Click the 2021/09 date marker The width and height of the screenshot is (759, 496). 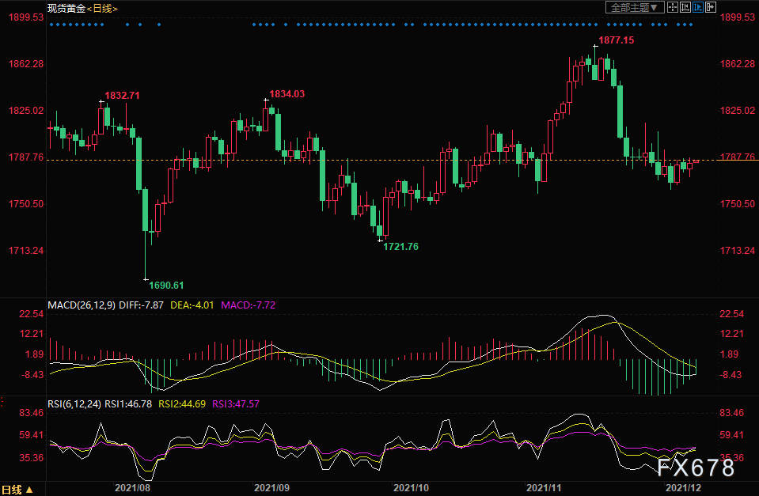coord(271,488)
